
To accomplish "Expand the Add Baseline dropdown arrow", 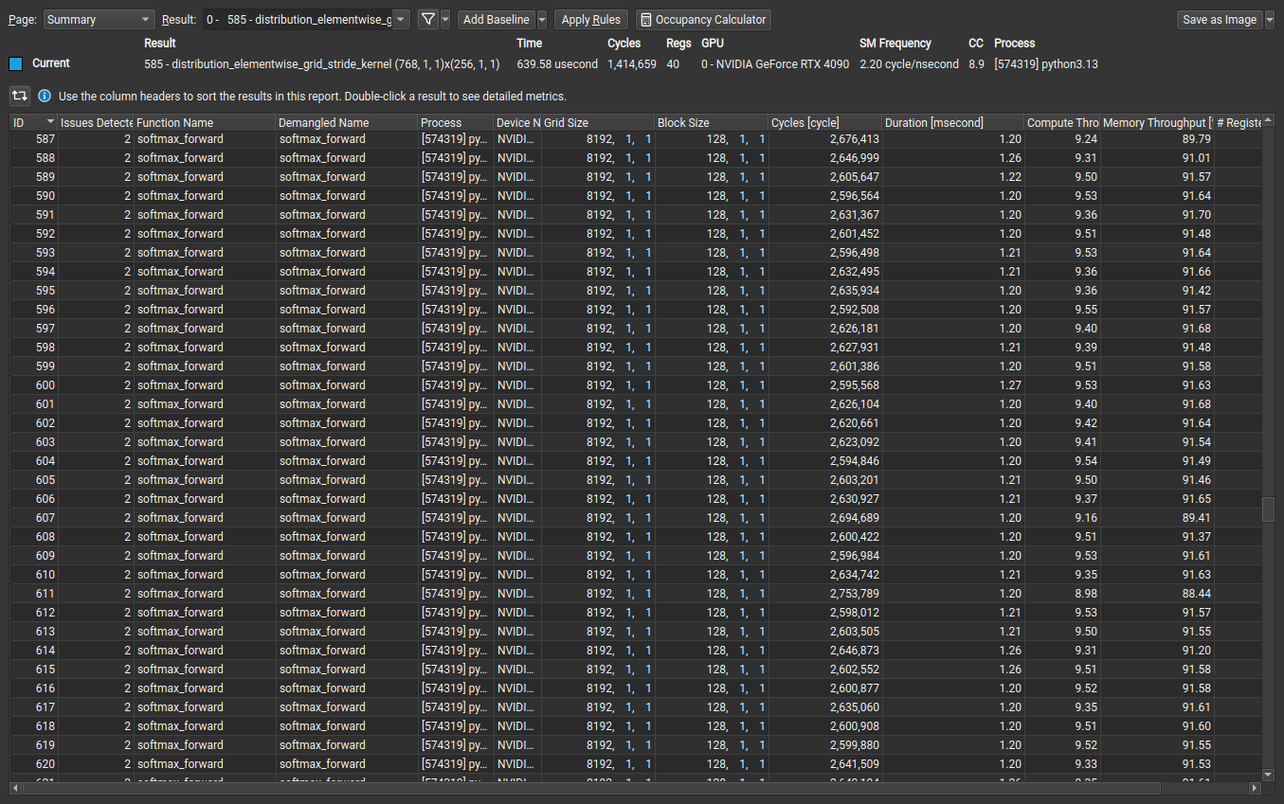I will [541, 19].
